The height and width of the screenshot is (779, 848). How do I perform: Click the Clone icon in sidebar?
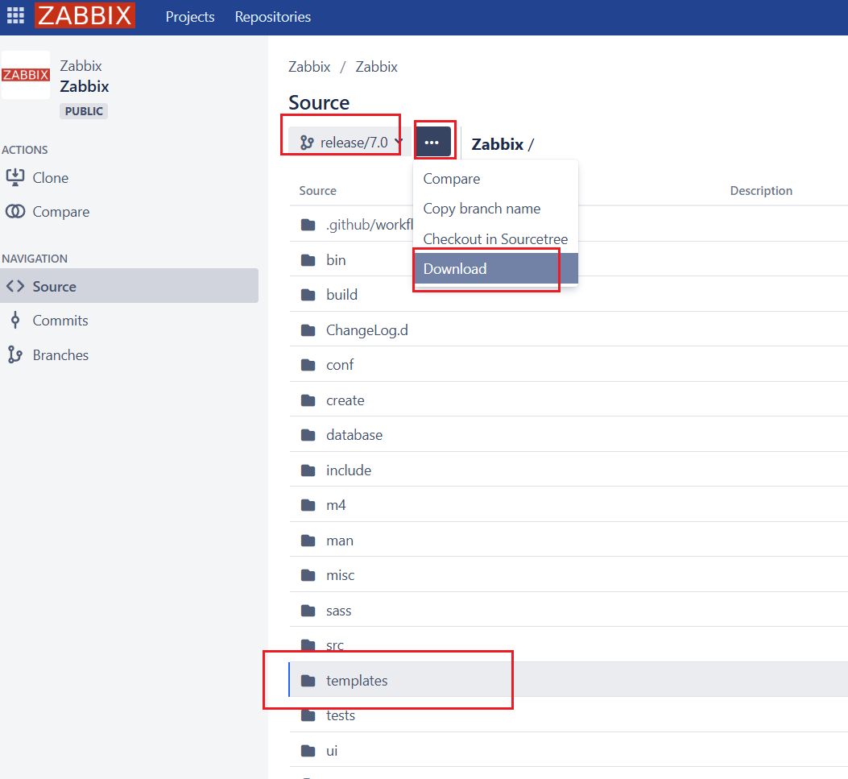[15, 177]
